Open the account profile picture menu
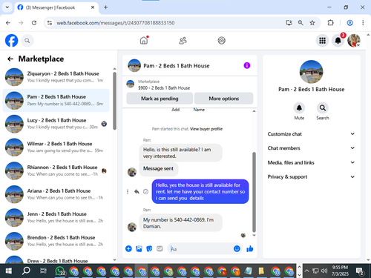 tap(354, 41)
